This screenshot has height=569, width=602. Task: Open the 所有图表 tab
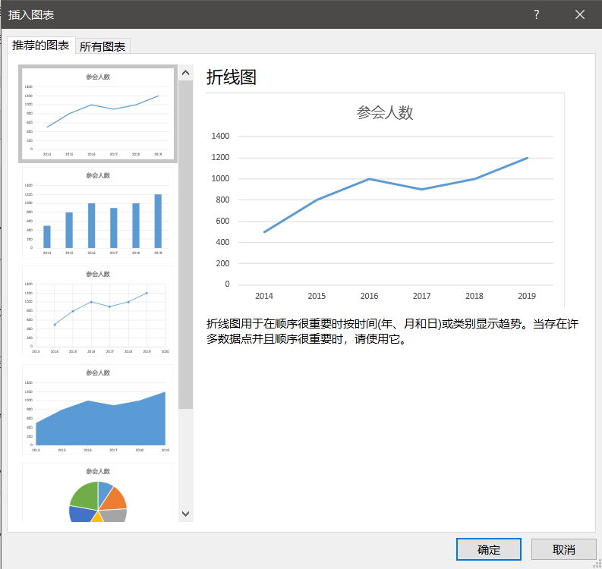point(103,46)
